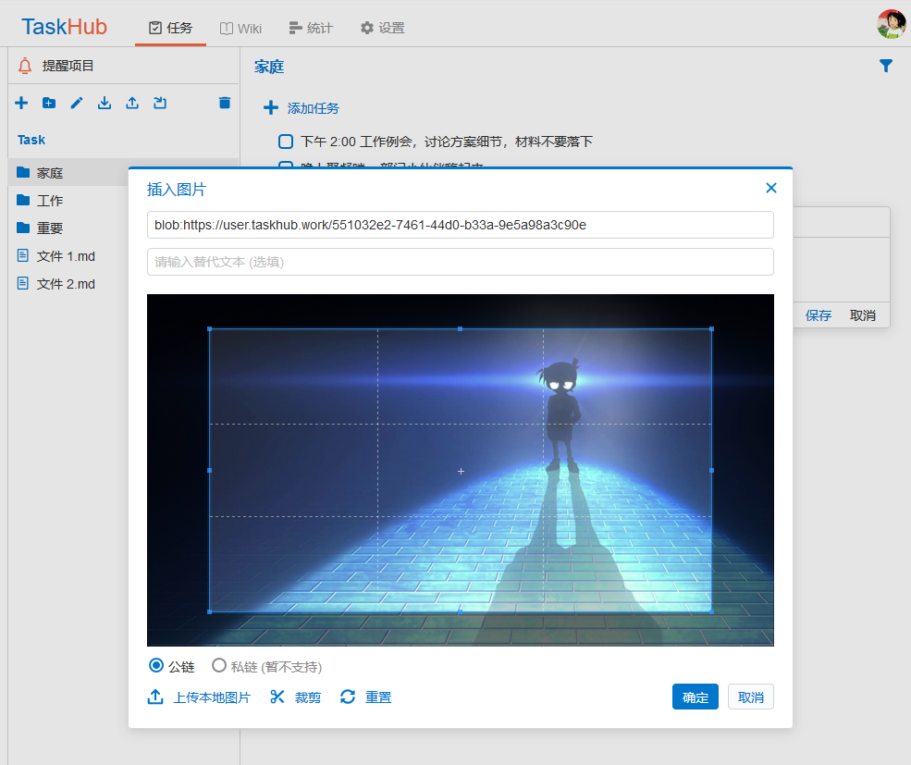This screenshot has width=911, height=765.
Task: Close the 插入图片 dialog
Action: pyautogui.click(x=771, y=188)
